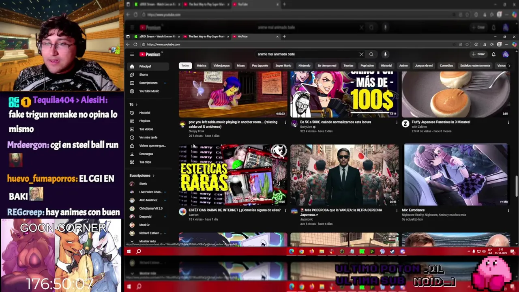The image size is (519, 292).
Task: Open Deepvoid subscription channel
Action: (148, 217)
